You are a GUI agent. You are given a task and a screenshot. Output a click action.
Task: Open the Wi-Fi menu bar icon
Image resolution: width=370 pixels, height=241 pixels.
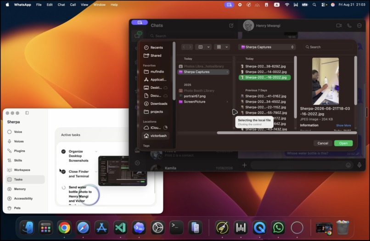click(x=287, y=5)
